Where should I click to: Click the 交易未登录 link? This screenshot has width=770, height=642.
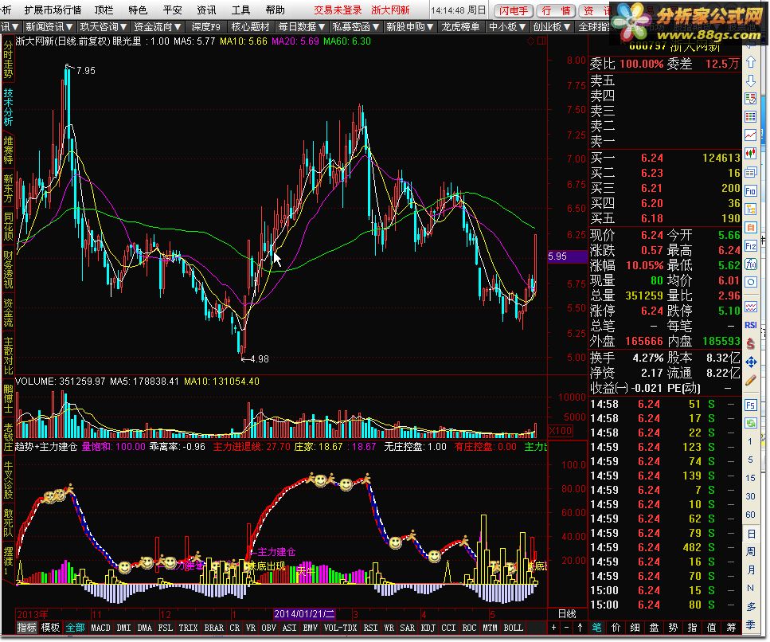(338, 10)
